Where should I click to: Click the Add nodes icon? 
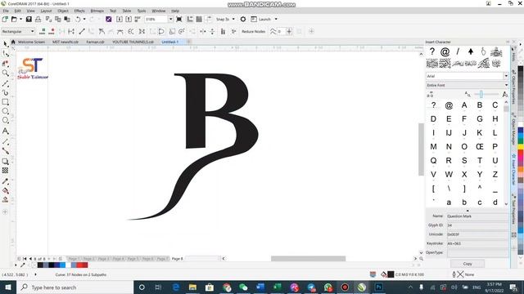coord(43,31)
